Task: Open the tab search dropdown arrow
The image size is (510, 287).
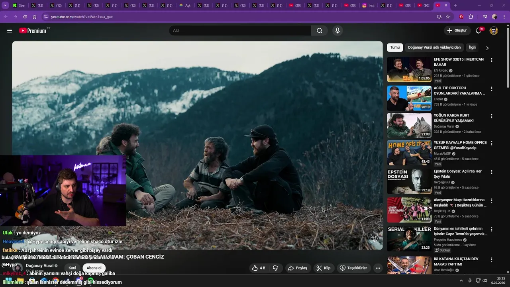Action: pyautogui.click(x=5, y=6)
